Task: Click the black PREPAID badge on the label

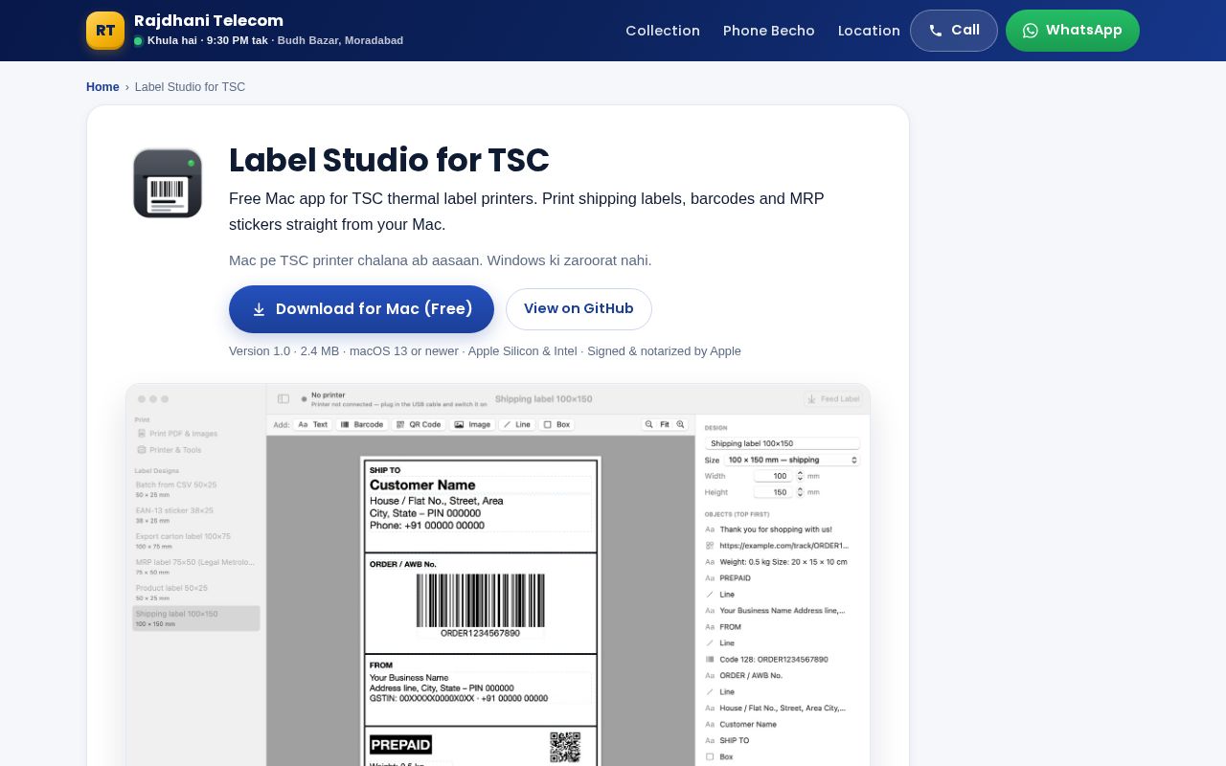Action: tap(400, 745)
